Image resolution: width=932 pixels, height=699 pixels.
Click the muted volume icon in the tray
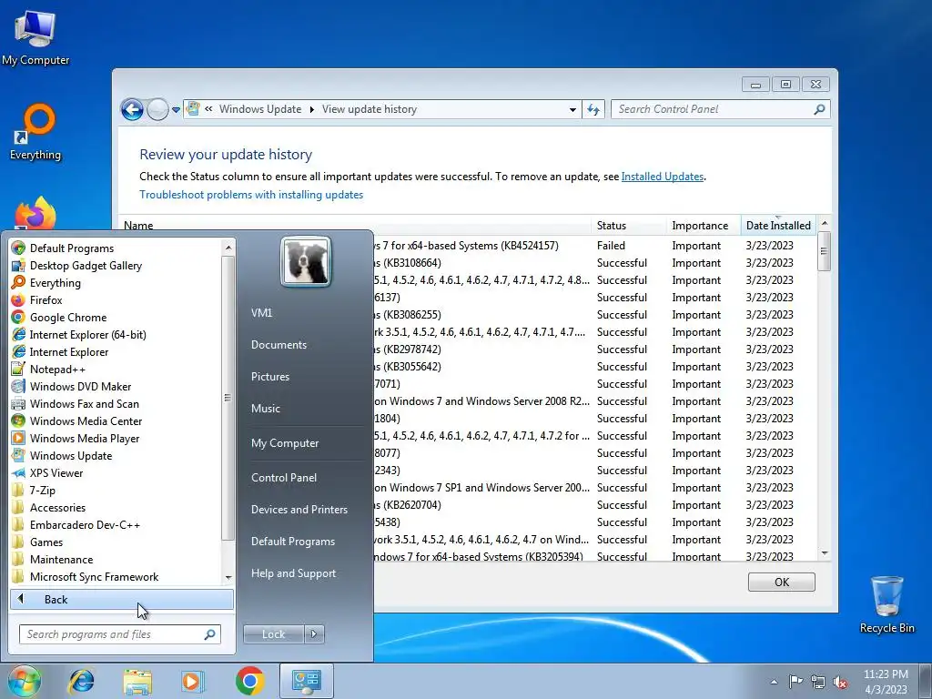[x=840, y=682]
